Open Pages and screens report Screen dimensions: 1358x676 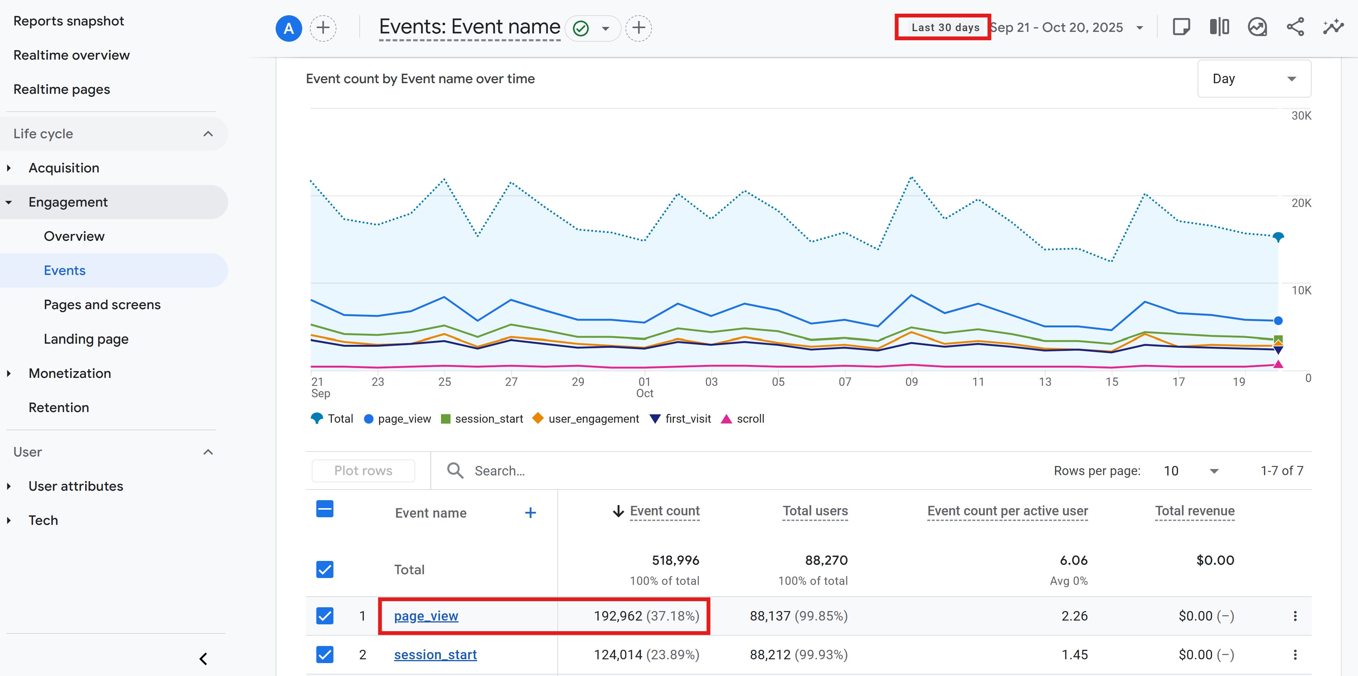point(102,305)
